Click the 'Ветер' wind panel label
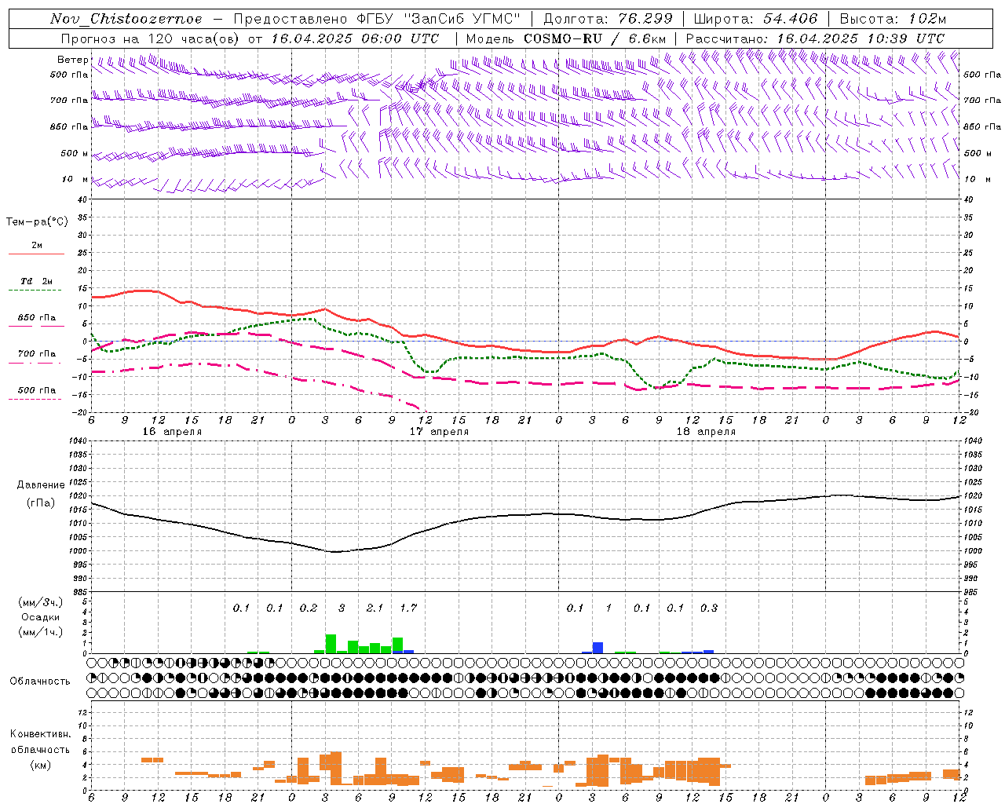Image resolution: width=1005 pixels, height=804 pixels. 72,60
